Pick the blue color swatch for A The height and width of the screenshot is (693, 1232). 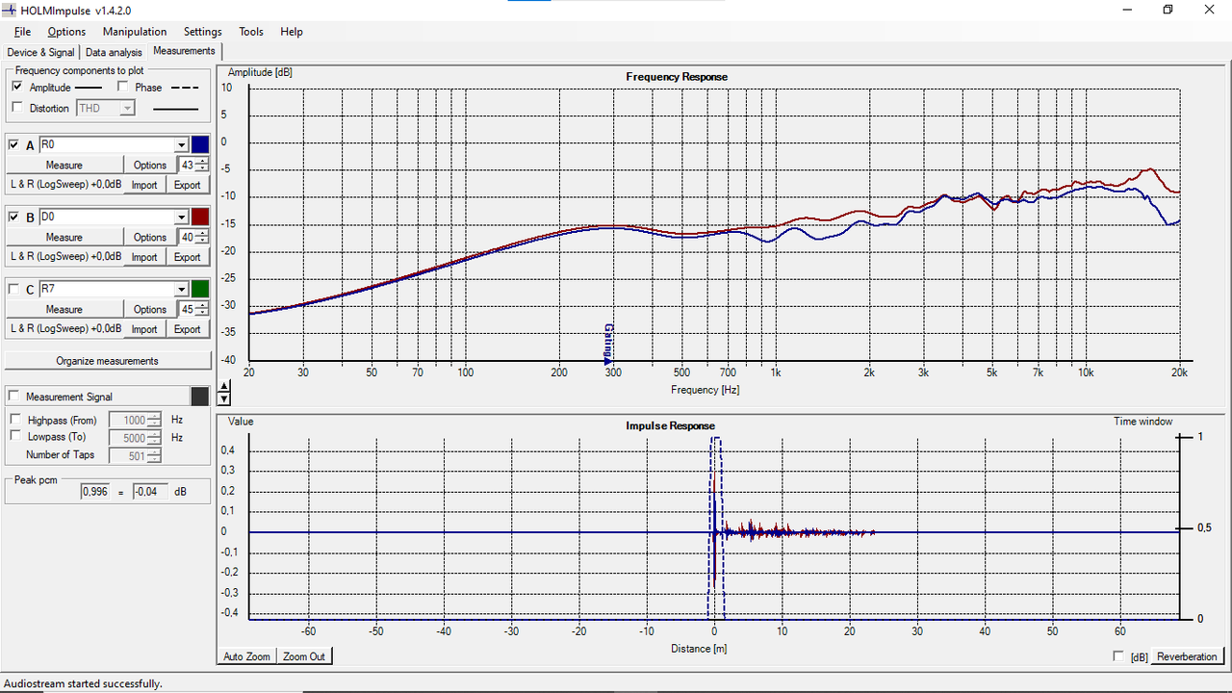200,144
